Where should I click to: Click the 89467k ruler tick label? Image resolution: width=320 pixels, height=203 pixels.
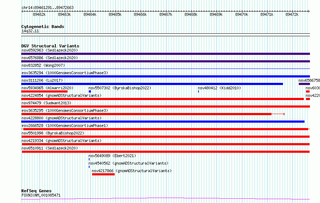point(166,14)
